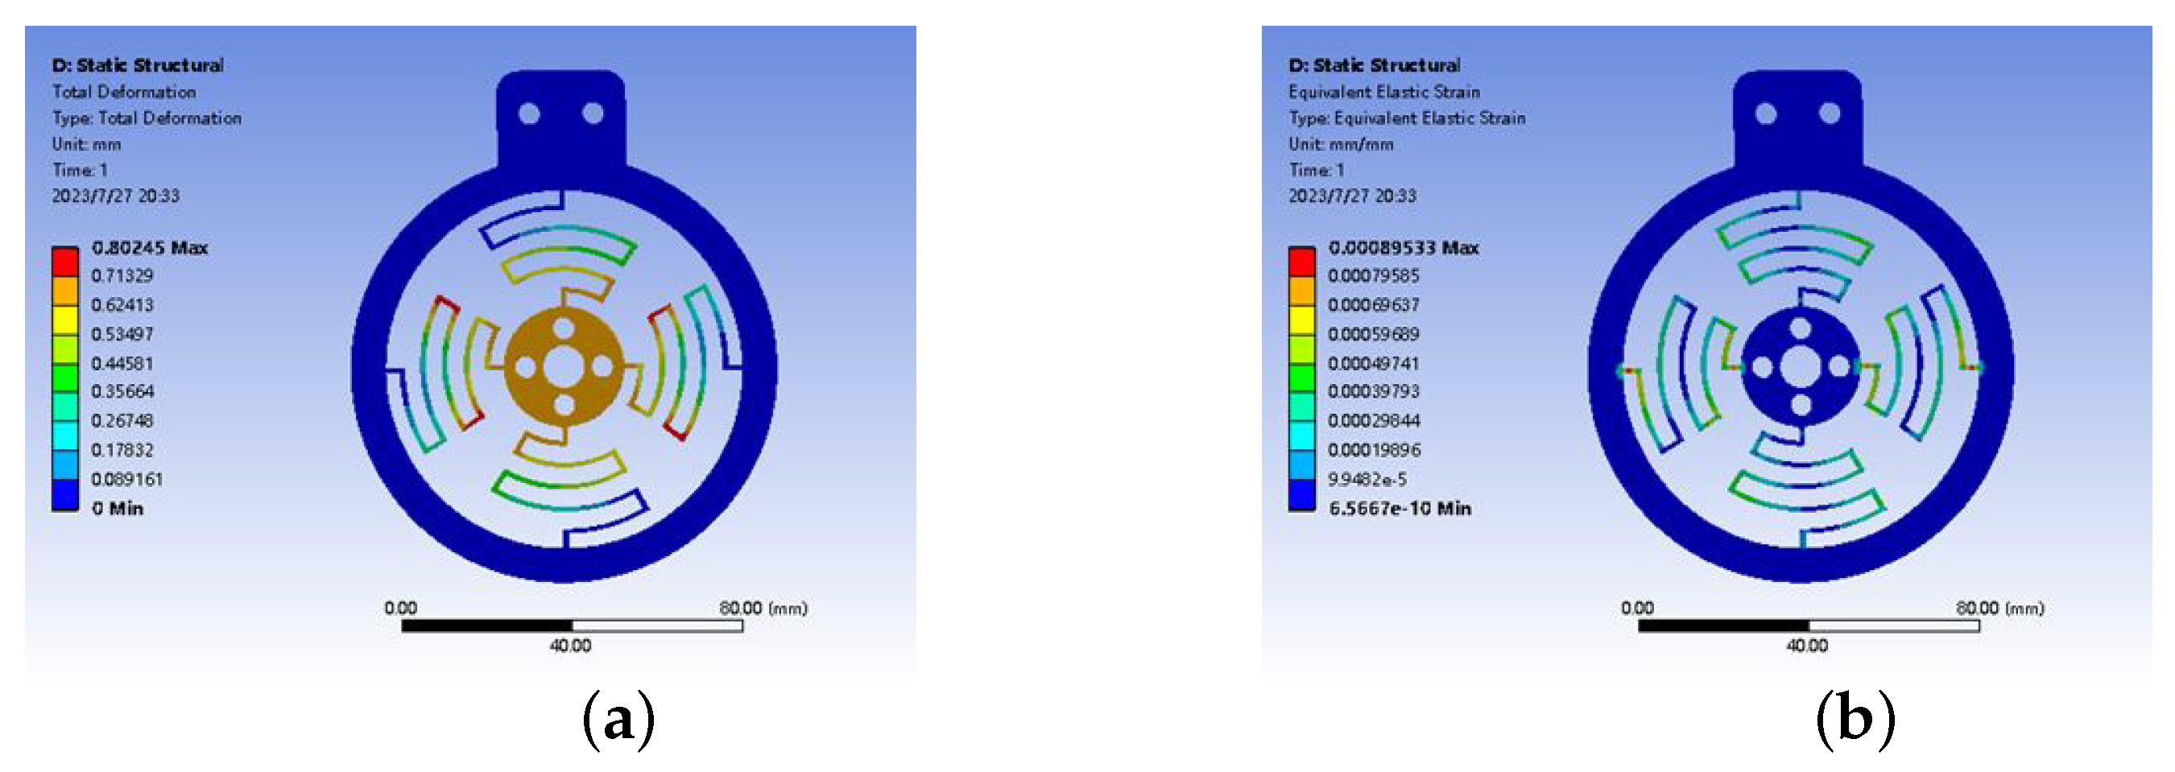This screenshot has height=772, width=2175.
Task: Click the "Unit: mm/mm" label in plot (b)
Action: [1341, 144]
